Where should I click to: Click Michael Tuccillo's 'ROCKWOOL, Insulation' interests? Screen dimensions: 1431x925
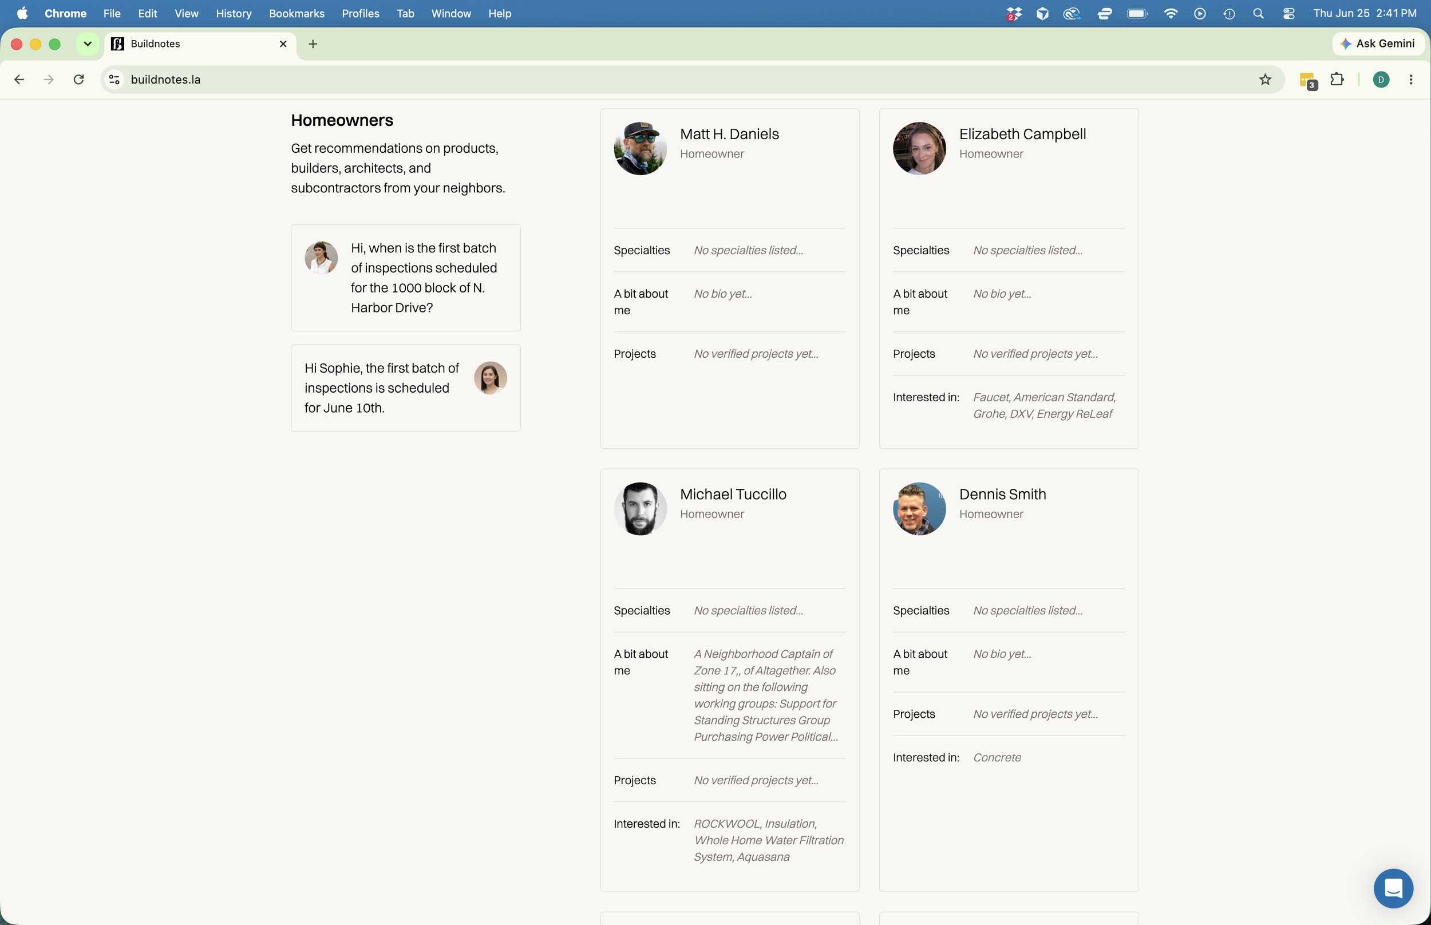[769, 840]
